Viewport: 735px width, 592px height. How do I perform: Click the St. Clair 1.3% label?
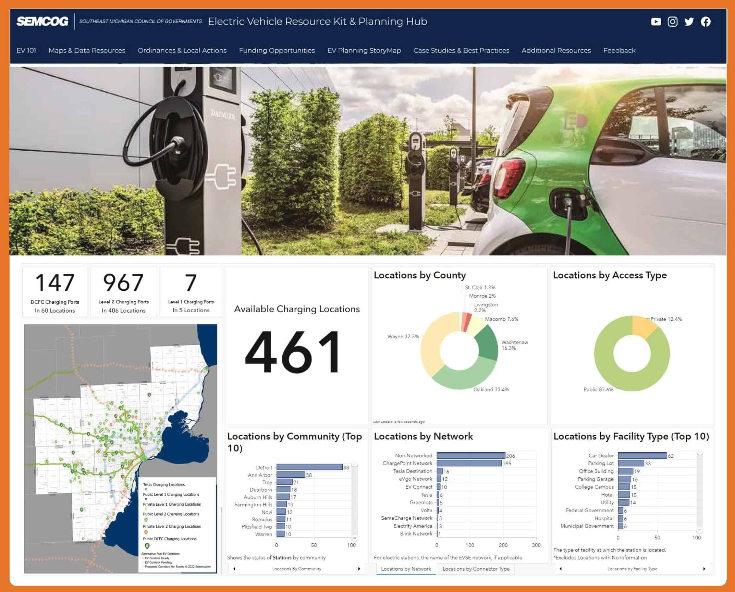click(x=480, y=287)
